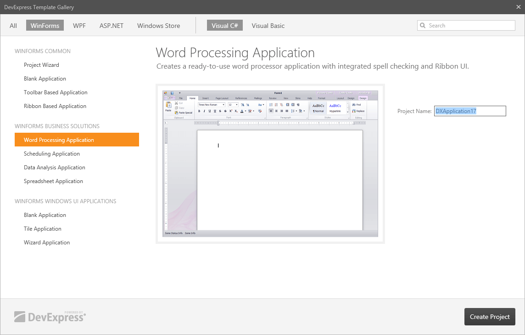Pick the Wizard Application template
This screenshot has height=335, width=525.
(x=47, y=243)
